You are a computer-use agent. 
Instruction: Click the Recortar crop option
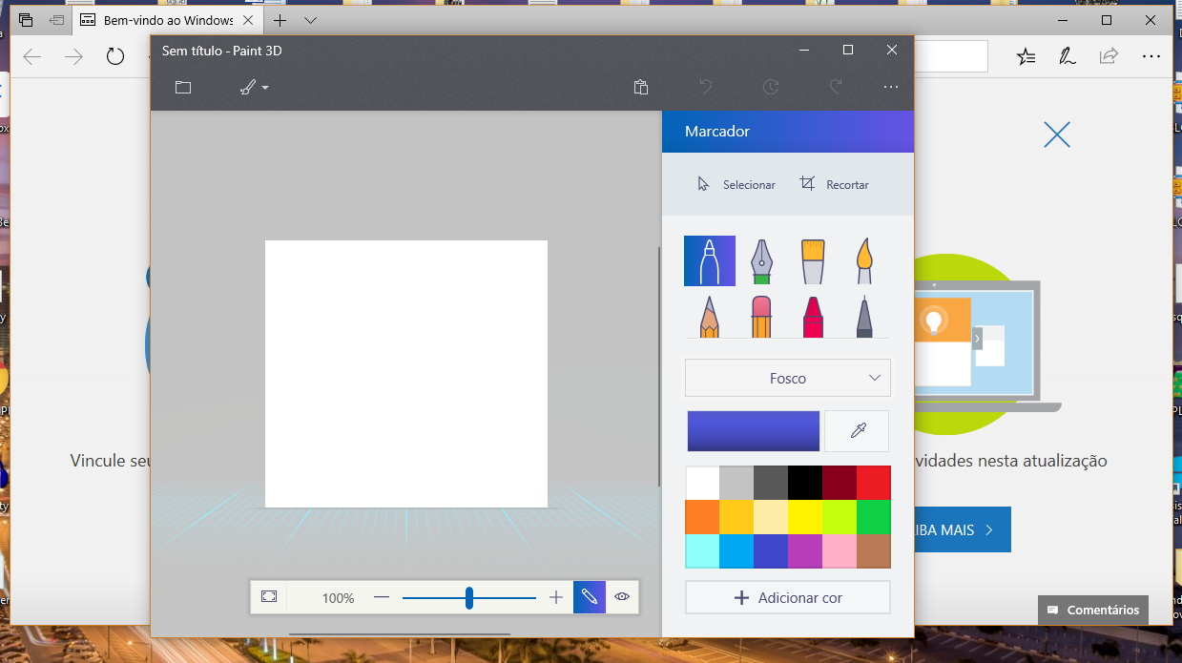(x=835, y=184)
